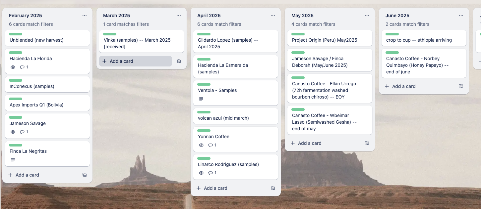Open the March 2025 list actions menu
481x209 pixels.
(178, 15)
